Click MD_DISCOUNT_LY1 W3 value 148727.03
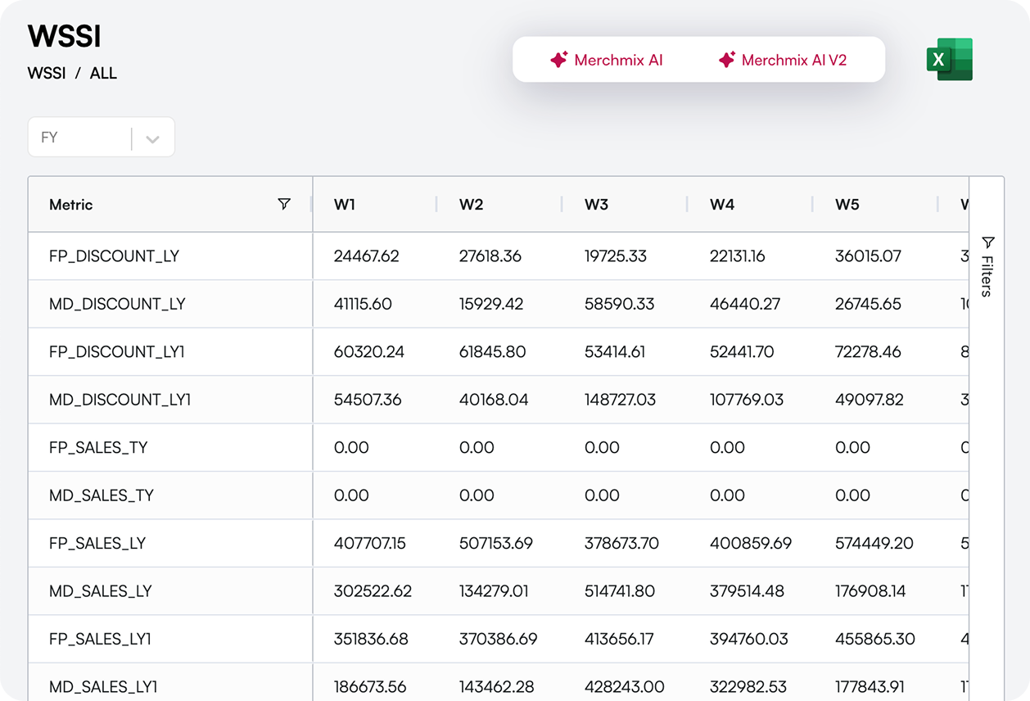Viewport: 1030px width, 701px height. pyautogui.click(x=621, y=400)
